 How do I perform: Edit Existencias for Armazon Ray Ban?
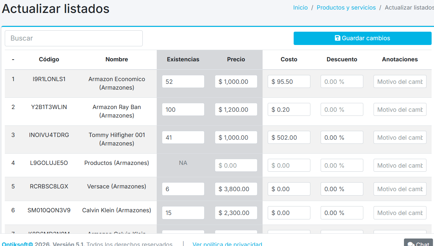coord(183,110)
